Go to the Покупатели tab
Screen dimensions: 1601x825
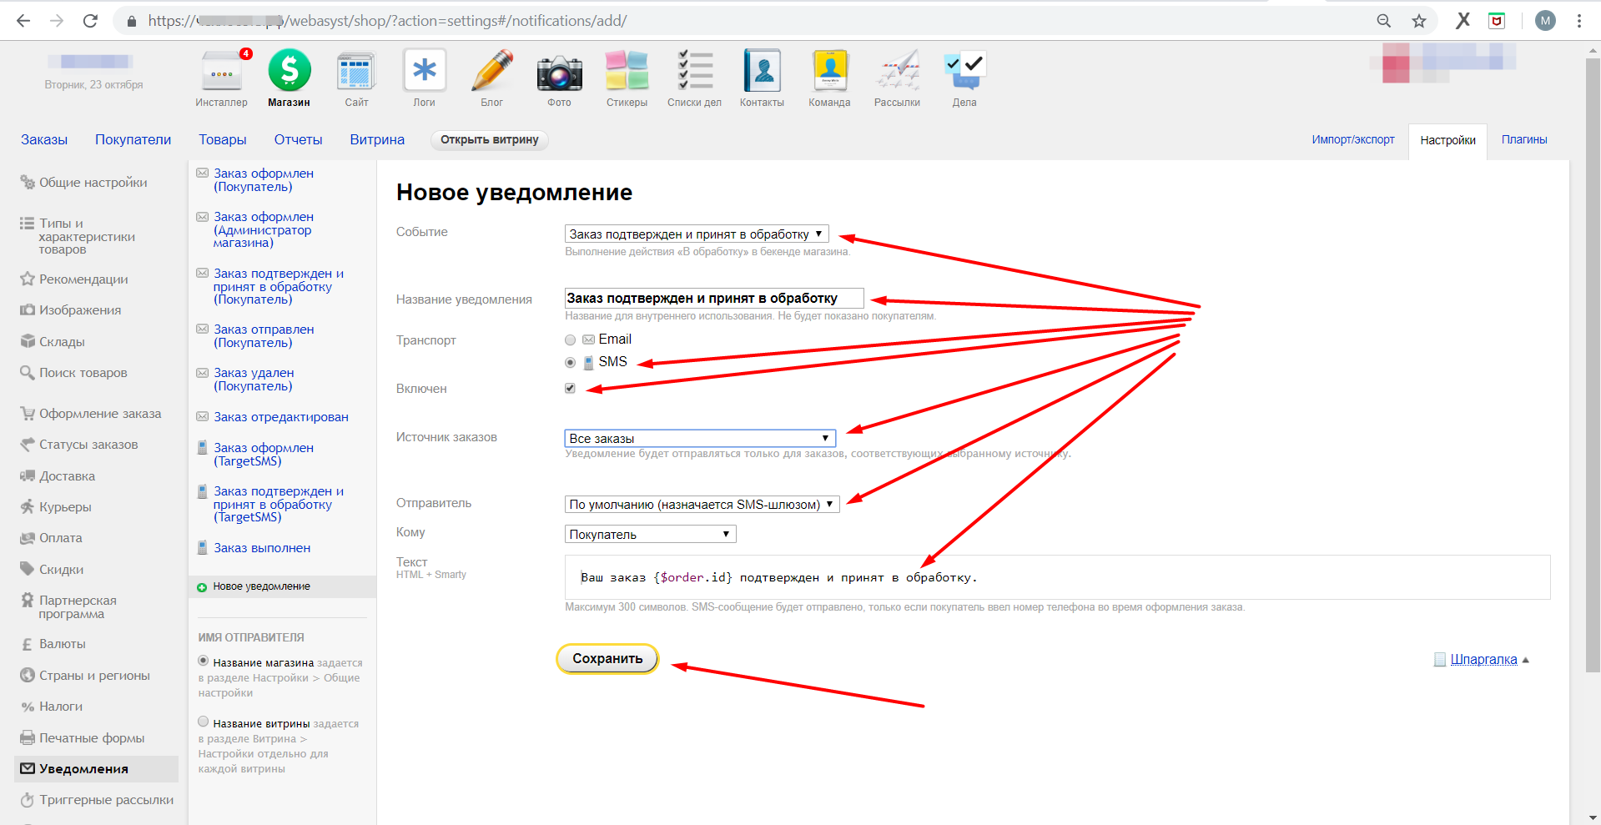(133, 140)
